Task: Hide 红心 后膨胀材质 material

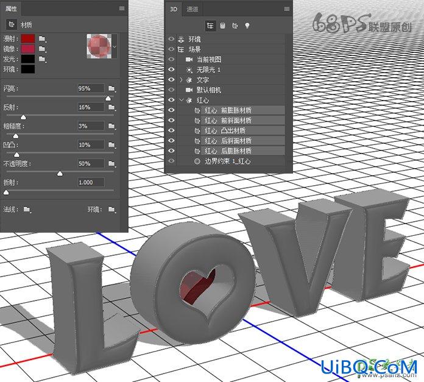Action: click(x=171, y=151)
